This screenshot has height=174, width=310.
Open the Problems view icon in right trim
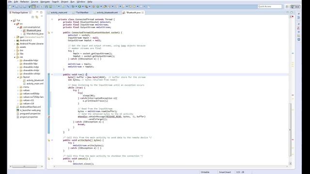tap(299, 28)
